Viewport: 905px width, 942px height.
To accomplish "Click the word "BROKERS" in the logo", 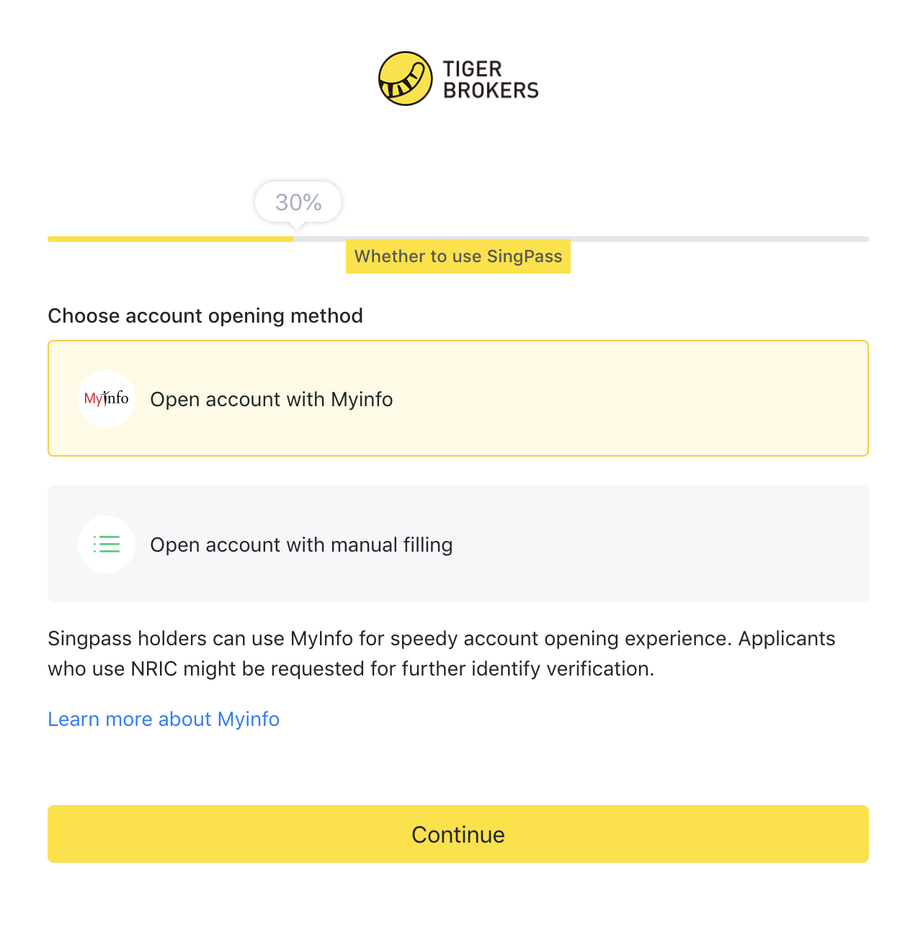I will 491,91.
